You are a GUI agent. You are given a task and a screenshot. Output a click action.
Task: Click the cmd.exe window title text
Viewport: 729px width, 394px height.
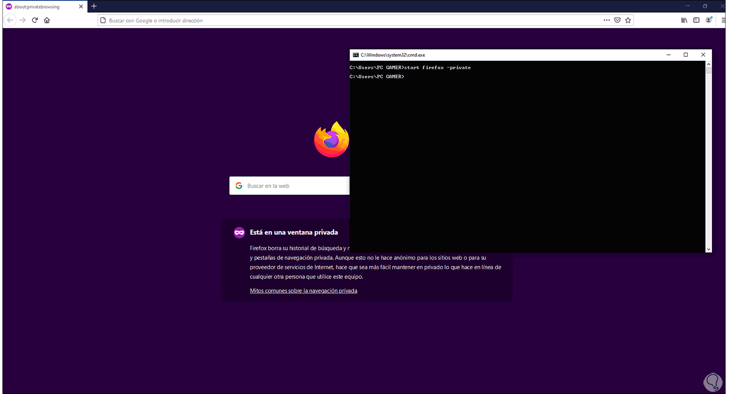click(x=393, y=55)
